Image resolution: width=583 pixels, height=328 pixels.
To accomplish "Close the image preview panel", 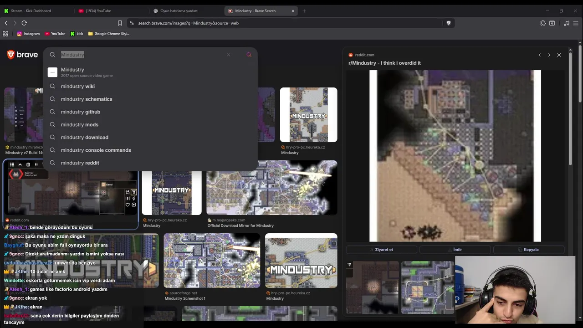I will (x=559, y=55).
